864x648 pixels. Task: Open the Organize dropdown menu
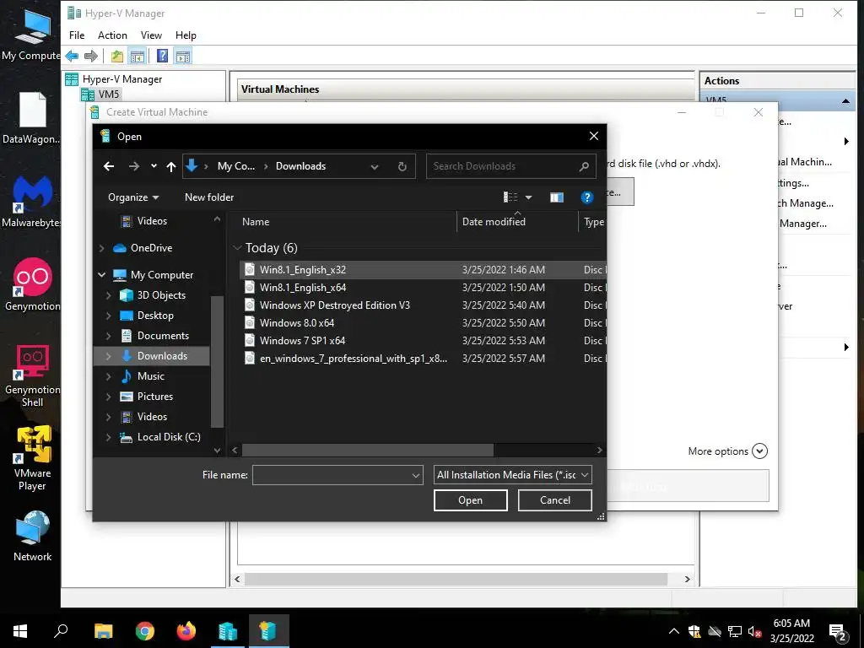pos(133,197)
